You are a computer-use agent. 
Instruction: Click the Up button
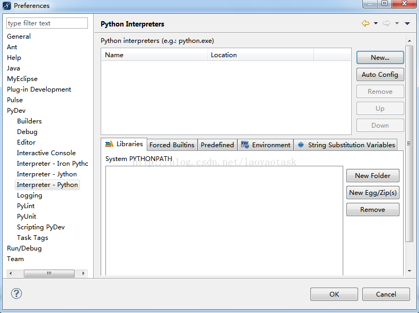coord(380,109)
